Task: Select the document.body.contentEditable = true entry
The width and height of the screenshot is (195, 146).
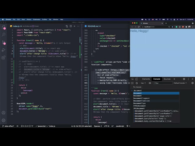Action: (156, 121)
